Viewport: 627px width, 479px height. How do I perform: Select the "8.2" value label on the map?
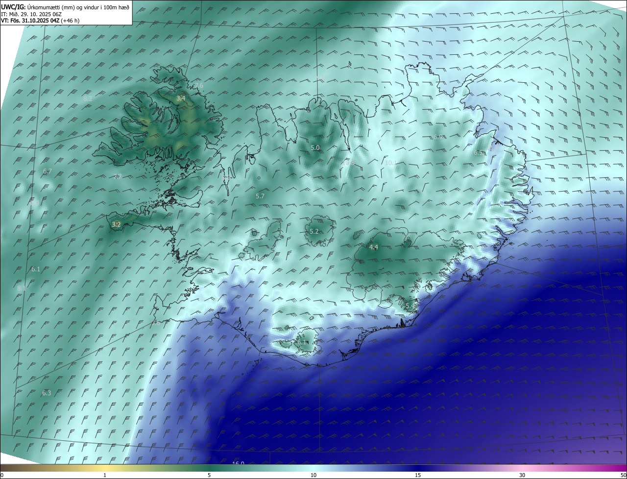(88, 98)
